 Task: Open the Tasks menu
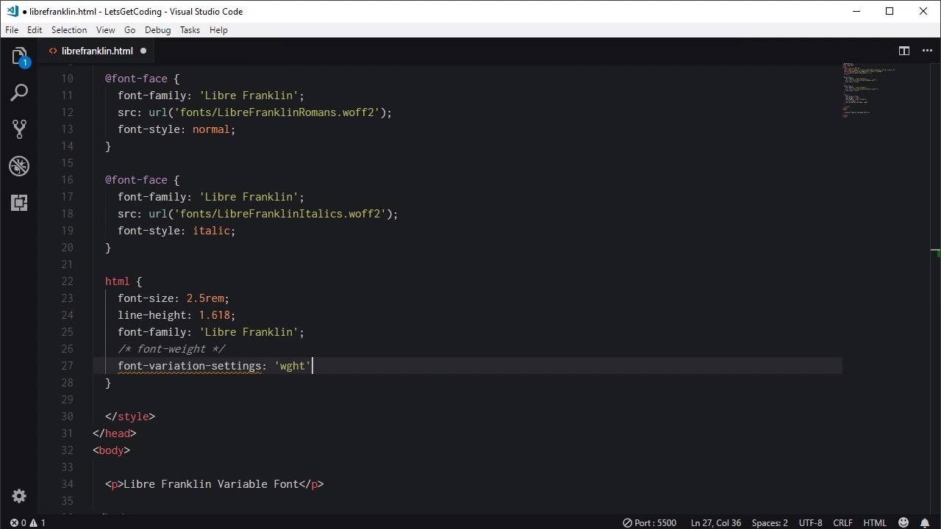click(190, 30)
